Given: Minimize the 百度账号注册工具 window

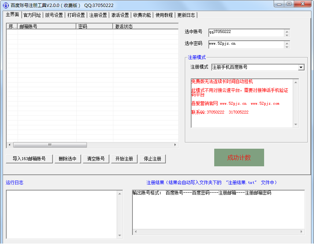Looking at the screenshot, I should 279,4.
